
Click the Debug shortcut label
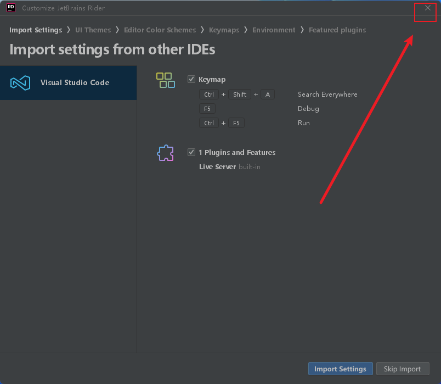[308, 109]
